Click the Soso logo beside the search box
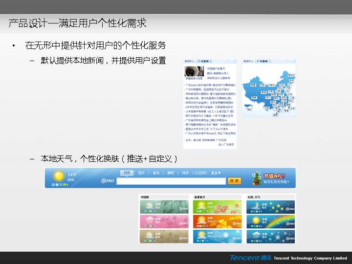Image resolution: width=352 pixels, height=264 pixels. click(107, 181)
